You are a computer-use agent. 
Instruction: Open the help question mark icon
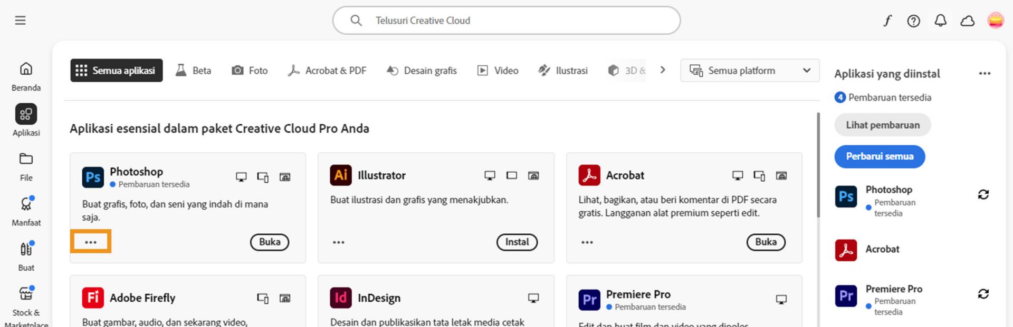(913, 21)
